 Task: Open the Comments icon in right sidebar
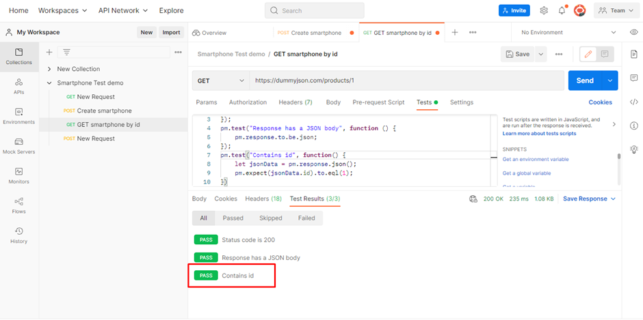point(634,78)
